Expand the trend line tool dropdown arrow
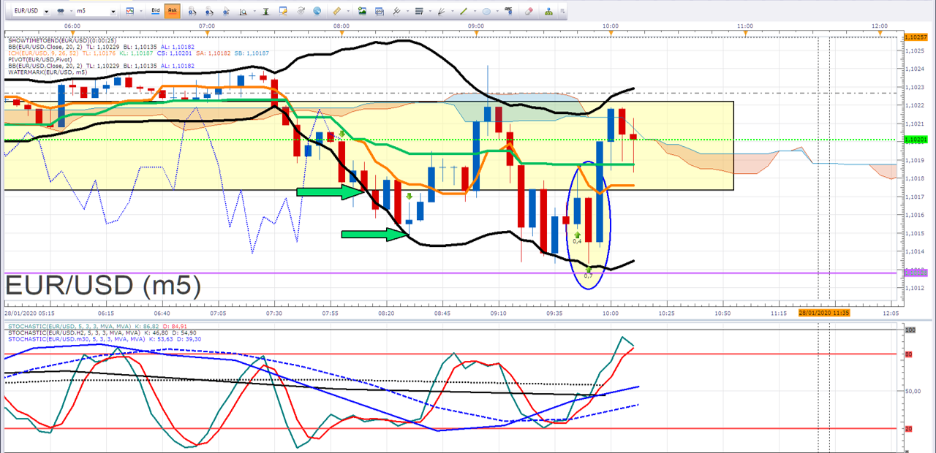Screen dimensions: 936x453 pos(474,12)
